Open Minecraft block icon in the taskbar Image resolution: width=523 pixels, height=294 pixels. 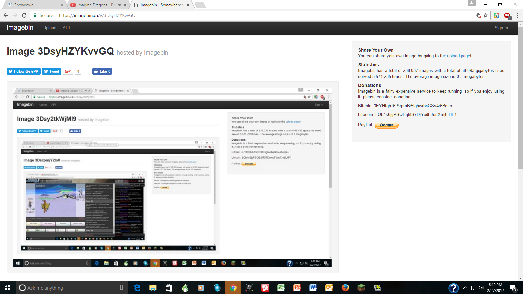pyautogui.click(x=361, y=288)
